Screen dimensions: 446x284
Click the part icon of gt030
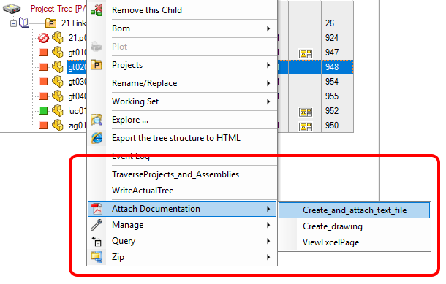click(x=58, y=82)
